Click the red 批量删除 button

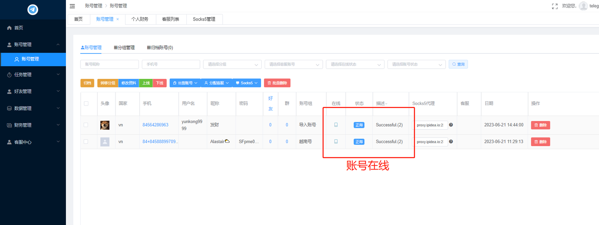pyautogui.click(x=277, y=83)
